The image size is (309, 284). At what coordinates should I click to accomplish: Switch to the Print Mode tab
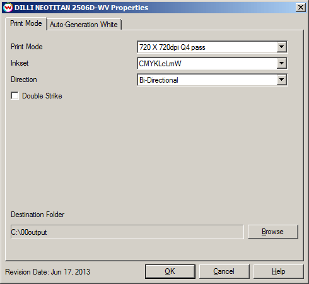point(26,23)
